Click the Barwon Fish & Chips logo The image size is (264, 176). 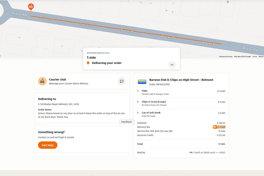(142, 81)
